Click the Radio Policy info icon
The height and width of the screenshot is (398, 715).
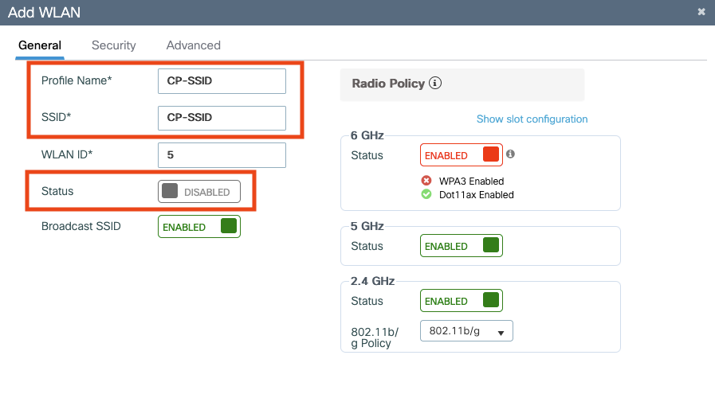(435, 84)
